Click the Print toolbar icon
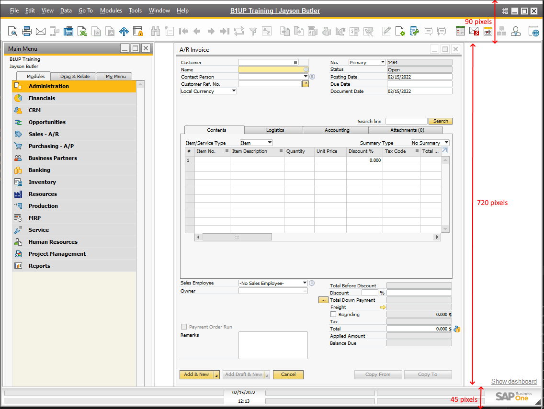The width and height of the screenshot is (544, 409). tap(27, 32)
